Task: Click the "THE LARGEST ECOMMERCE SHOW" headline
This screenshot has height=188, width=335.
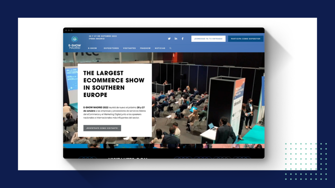Action: (114, 84)
